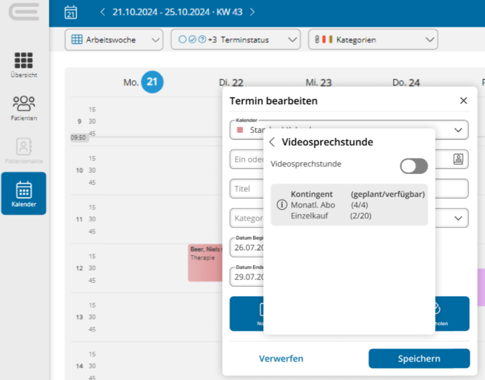Expand the Arbeitswoche view dropdown
This screenshot has width=485, height=380.
(114, 40)
